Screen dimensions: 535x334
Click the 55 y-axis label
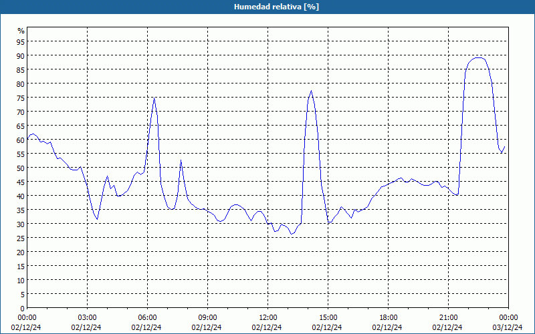click(21, 154)
